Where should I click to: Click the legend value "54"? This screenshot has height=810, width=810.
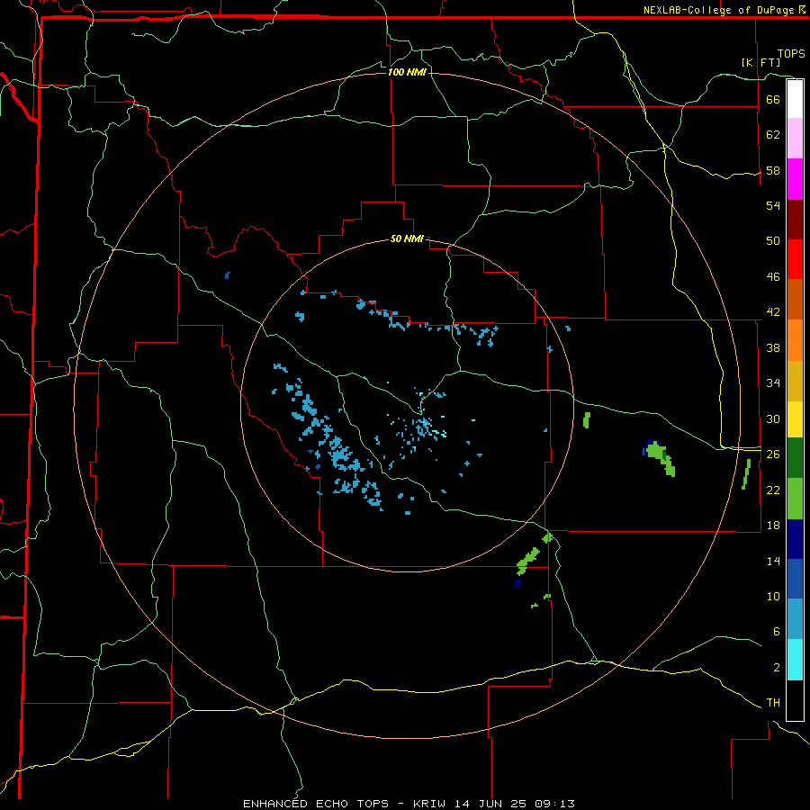coord(773,205)
